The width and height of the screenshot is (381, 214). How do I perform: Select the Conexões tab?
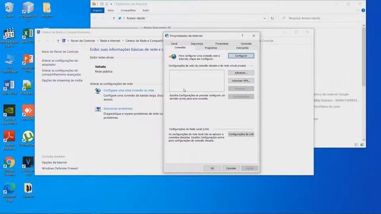tap(180, 48)
